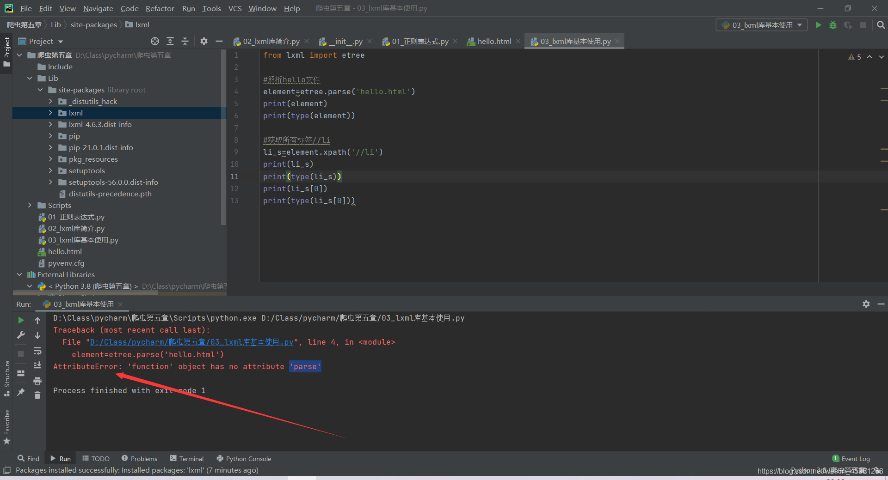Image resolution: width=888 pixels, height=480 pixels.
Task: Toggle tool window bars status icon
Action: [6, 470]
